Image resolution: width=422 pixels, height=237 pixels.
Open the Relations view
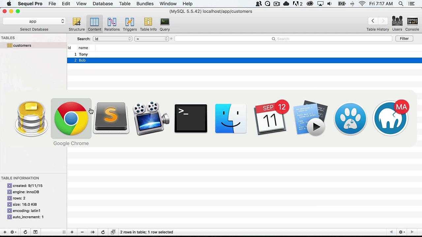[112, 24]
